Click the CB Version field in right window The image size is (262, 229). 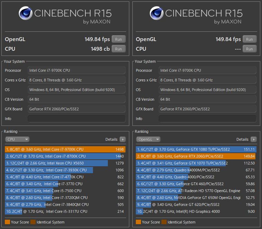(207, 99)
